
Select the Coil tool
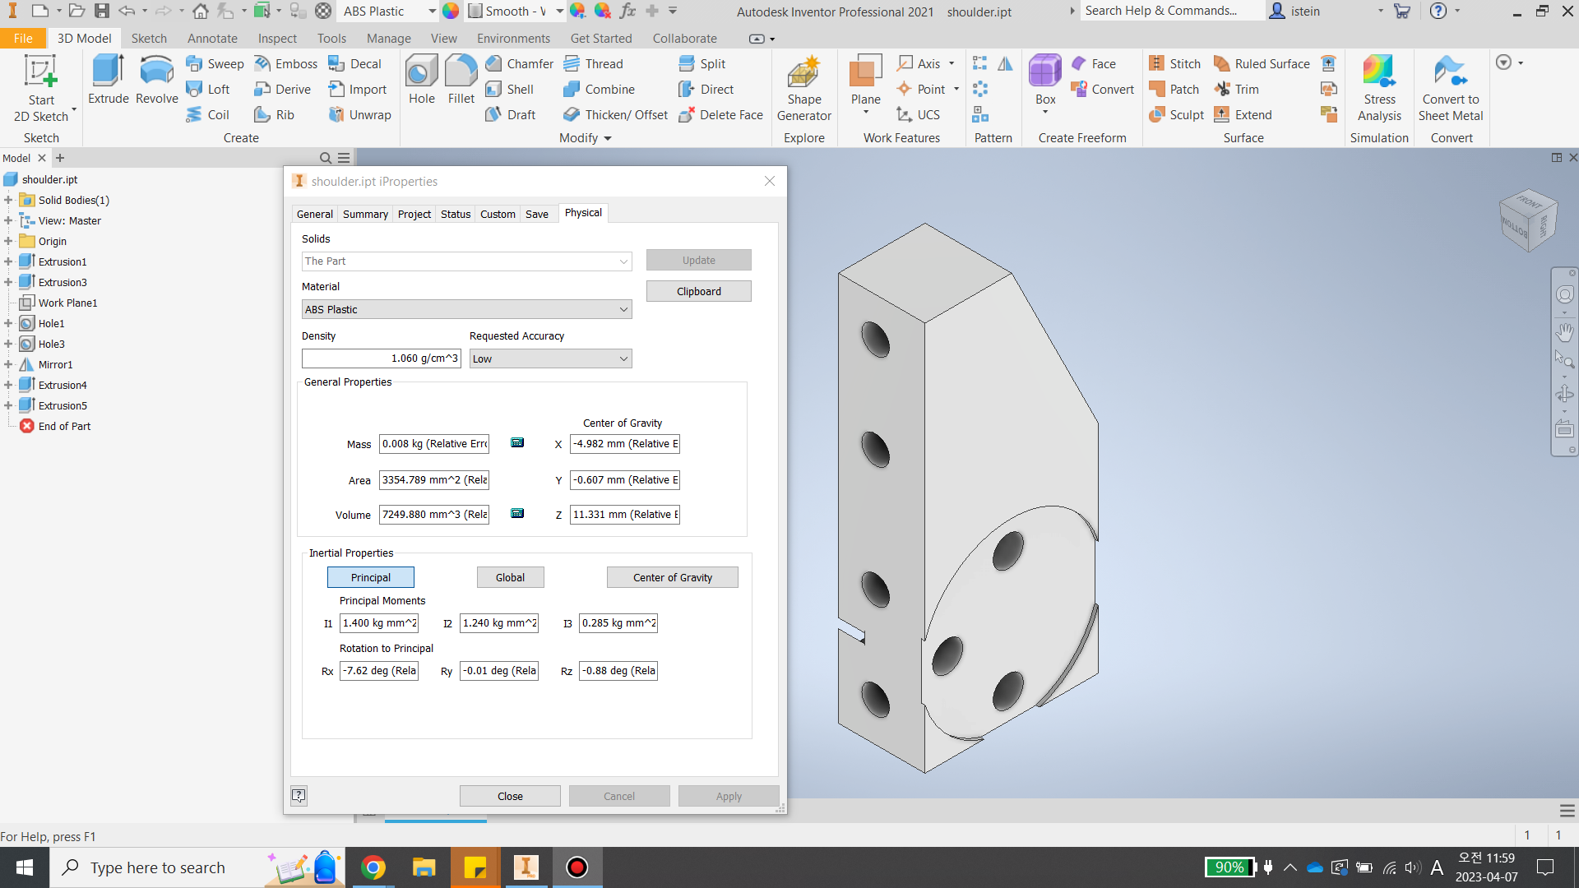[208, 114]
